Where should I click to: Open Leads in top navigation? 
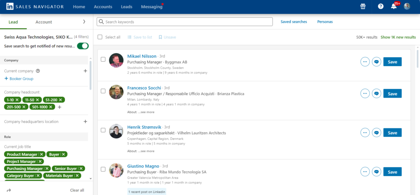(127, 7)
